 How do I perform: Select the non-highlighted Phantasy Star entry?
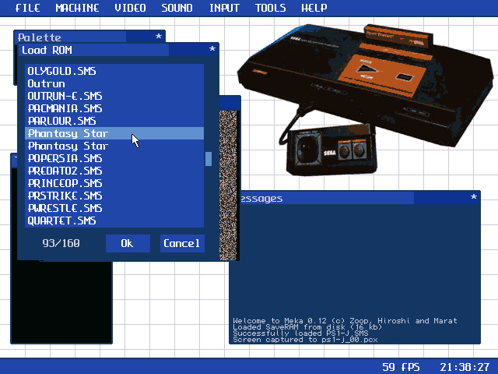pyautogui.click(x=114, y=146)
